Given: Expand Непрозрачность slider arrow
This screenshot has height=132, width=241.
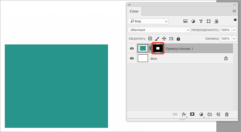Looking at the screenshot, I should point(234,30).
